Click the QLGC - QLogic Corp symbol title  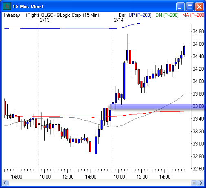point(61,15)
